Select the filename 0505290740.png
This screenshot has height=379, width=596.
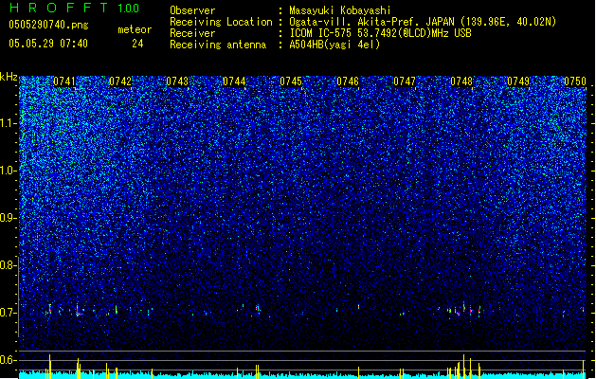[x=48, y=25]
